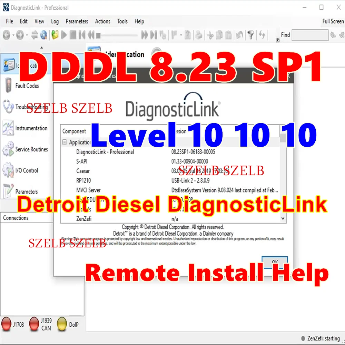The height and width of the screenshot is (345, 345).
Task: Click the J1939 CAN red status indicator
Action: click(x=34, y=324)
